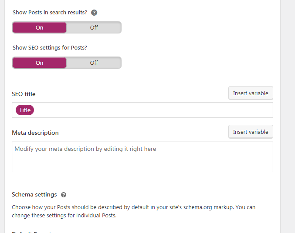Select the Title variable pill in SEO title
Screen dimensions: 295x233
(25, 110)
